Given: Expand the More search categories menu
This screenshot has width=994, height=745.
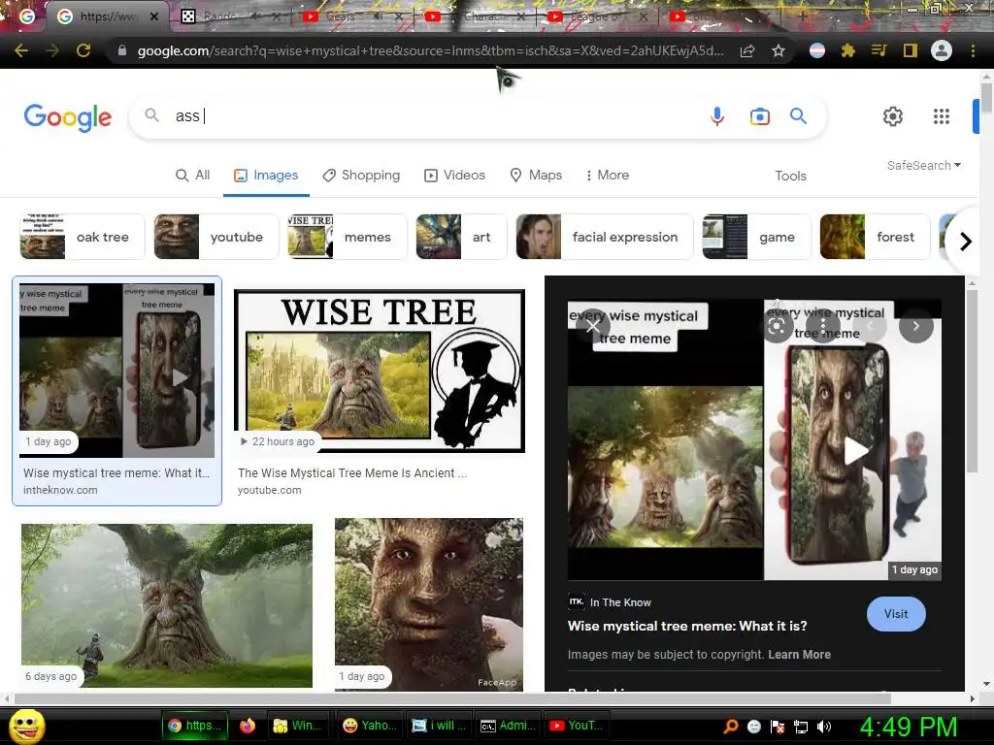Looking at the screenshot, I should 608,175.
